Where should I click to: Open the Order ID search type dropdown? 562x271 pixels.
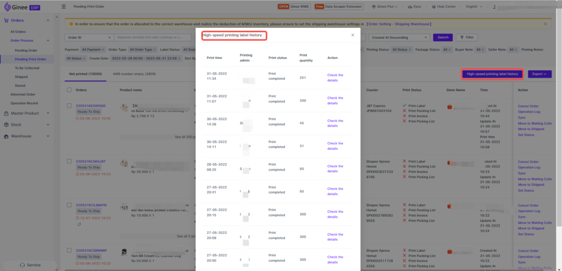point(89,37)
